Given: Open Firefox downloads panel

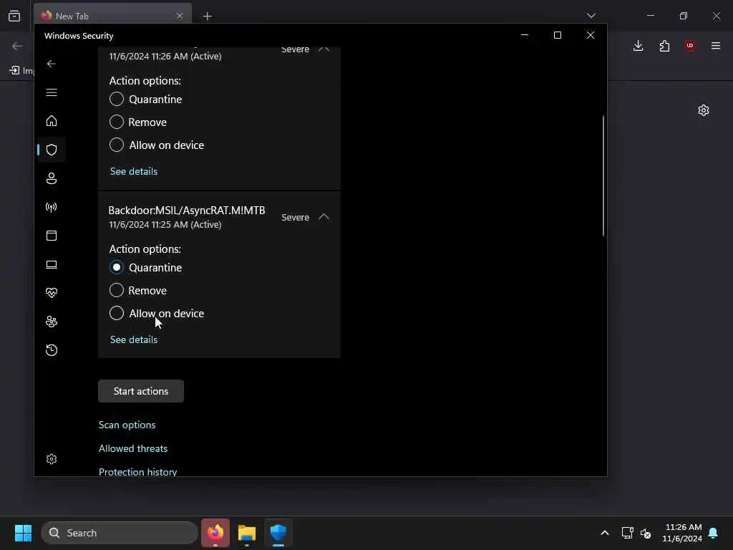Looking at the screenshot, I should [x=638, y=46].
